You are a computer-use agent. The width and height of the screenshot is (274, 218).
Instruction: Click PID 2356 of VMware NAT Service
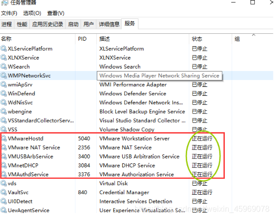click(84, 147)
